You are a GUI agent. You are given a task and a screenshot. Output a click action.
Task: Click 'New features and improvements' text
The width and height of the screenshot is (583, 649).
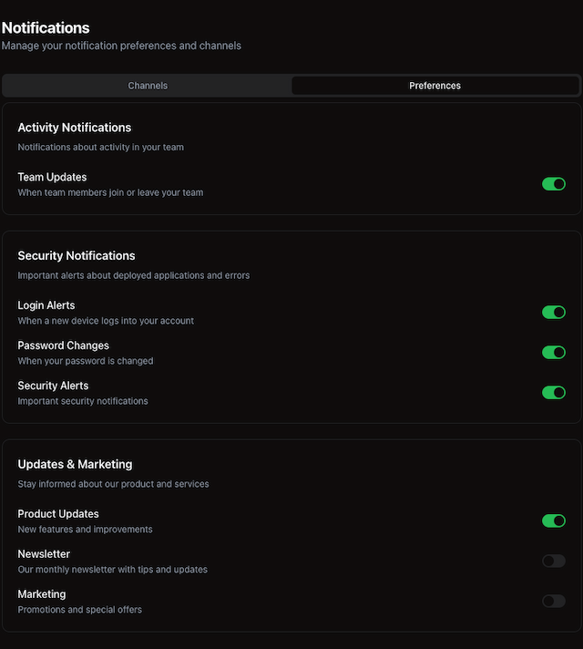click(86, 530)
